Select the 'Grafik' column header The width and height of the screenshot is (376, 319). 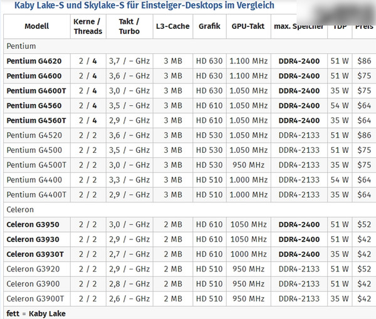point(209,26)
